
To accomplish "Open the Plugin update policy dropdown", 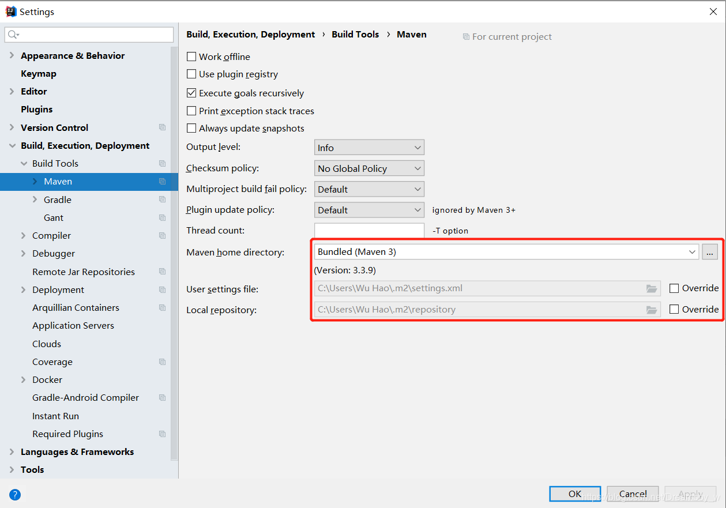I will click(369, 210).
